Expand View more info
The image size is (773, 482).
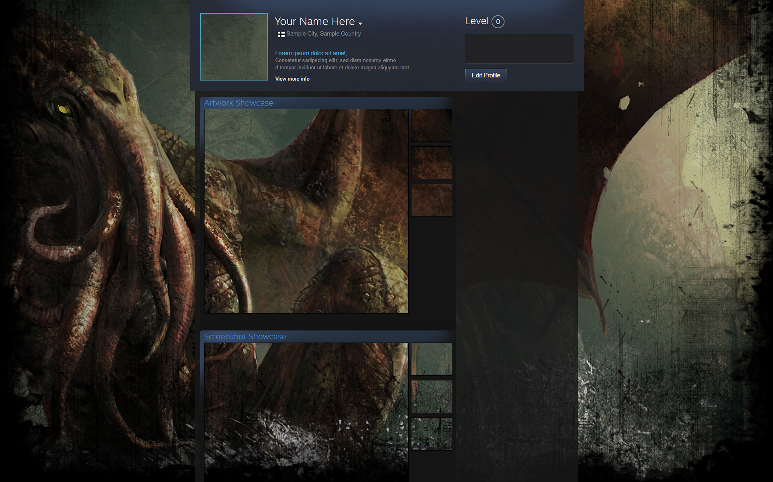[x=292, y=79]
